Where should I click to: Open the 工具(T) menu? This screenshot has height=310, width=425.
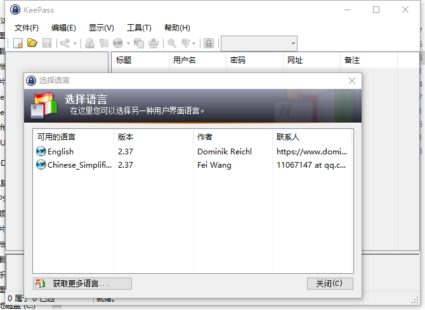(139, 28)
